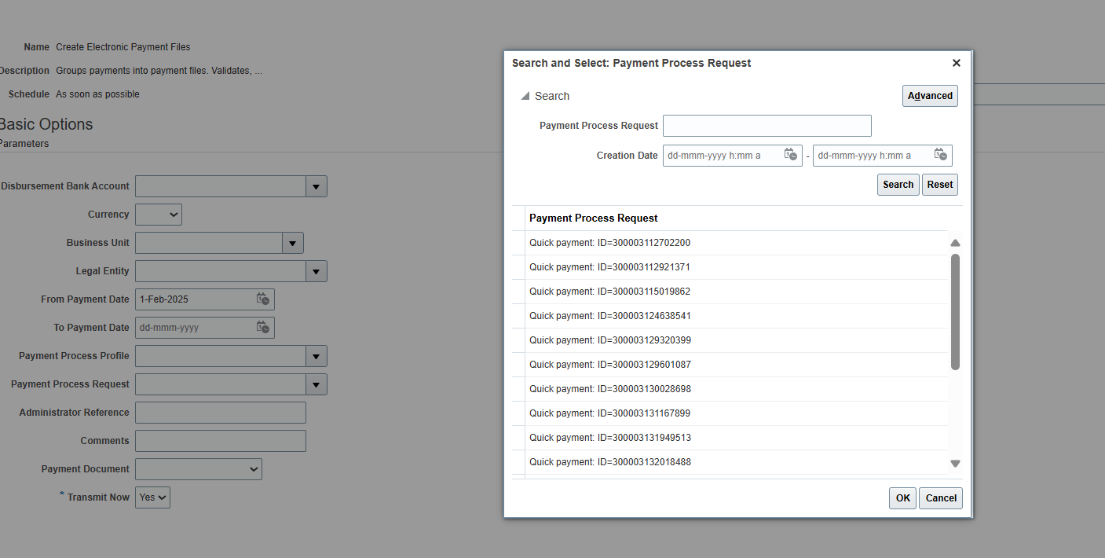Open the first Creation Date calendar picker
The height and width of the screenshot is (558, 1105).
pyautogui.click(x=791, y=155)
